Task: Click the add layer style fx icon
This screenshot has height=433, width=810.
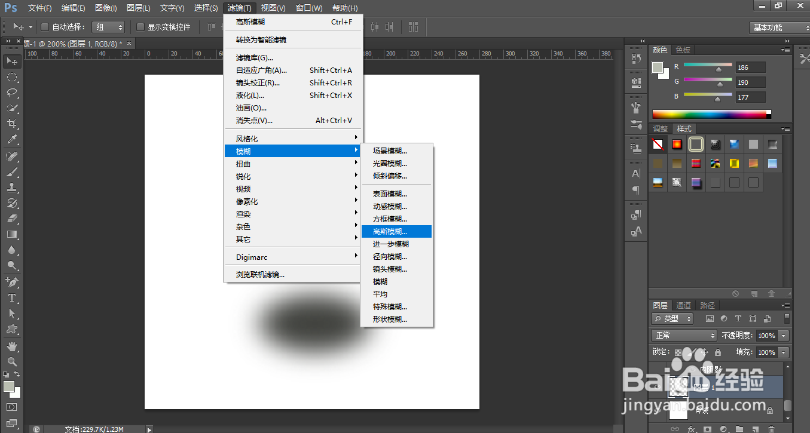Action: tap(692, 429)
